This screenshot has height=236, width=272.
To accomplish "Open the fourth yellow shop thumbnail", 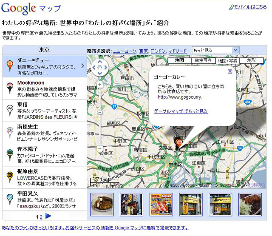I will pyautogui.click(x=191, y=205).
